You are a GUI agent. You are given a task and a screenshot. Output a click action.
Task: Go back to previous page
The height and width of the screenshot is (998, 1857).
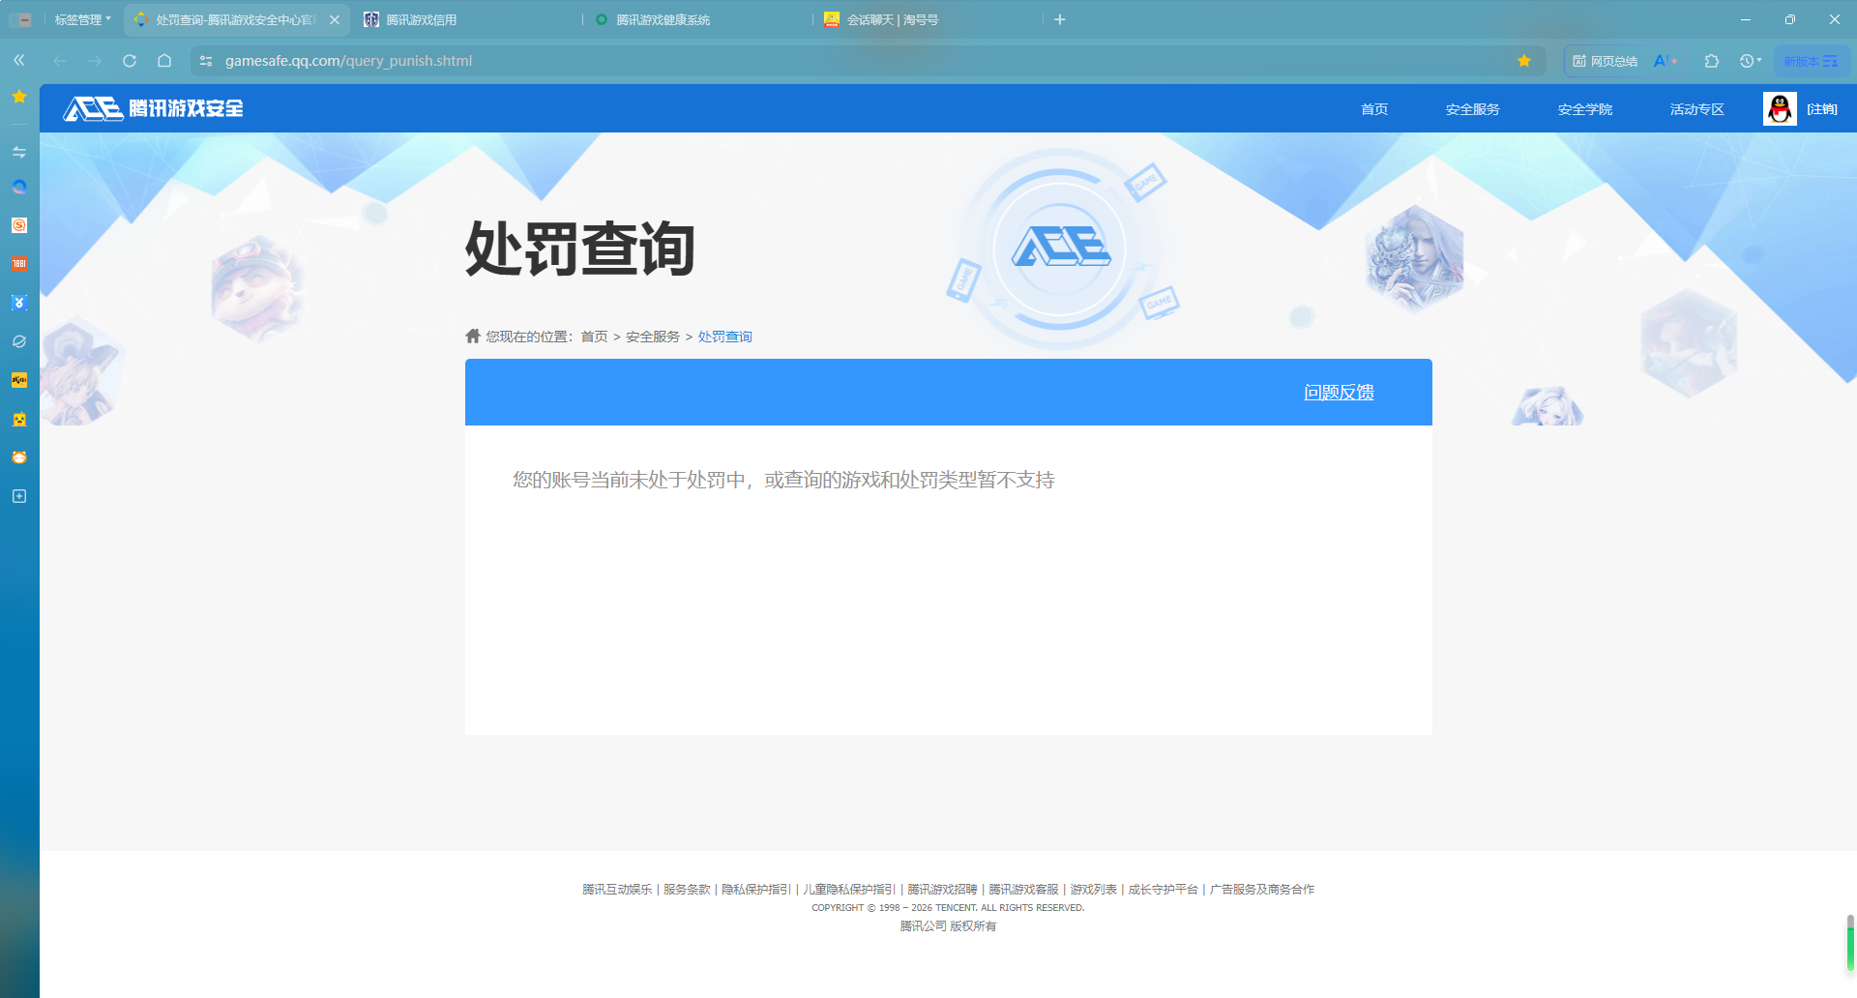[60, 60]
